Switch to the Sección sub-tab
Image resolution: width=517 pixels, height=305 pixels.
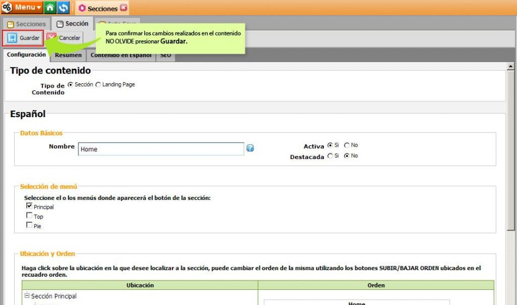pos(72,24)
